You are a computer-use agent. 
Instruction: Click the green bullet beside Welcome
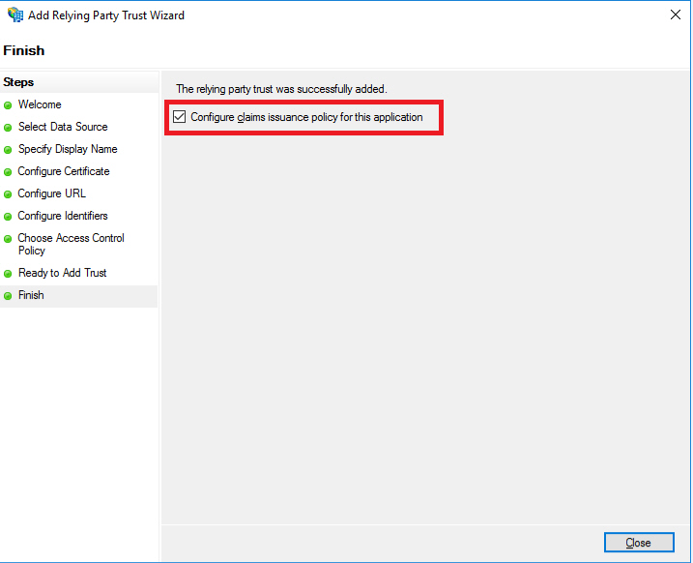[8, 105]
